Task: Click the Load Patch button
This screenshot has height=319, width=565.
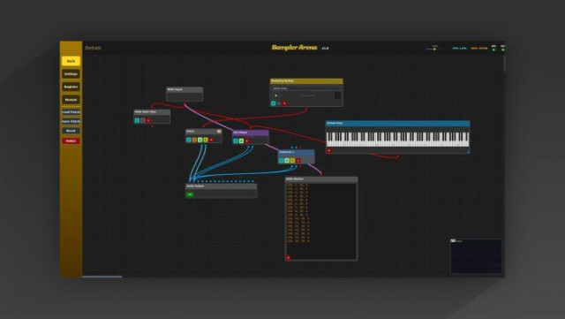Action: 71,112
